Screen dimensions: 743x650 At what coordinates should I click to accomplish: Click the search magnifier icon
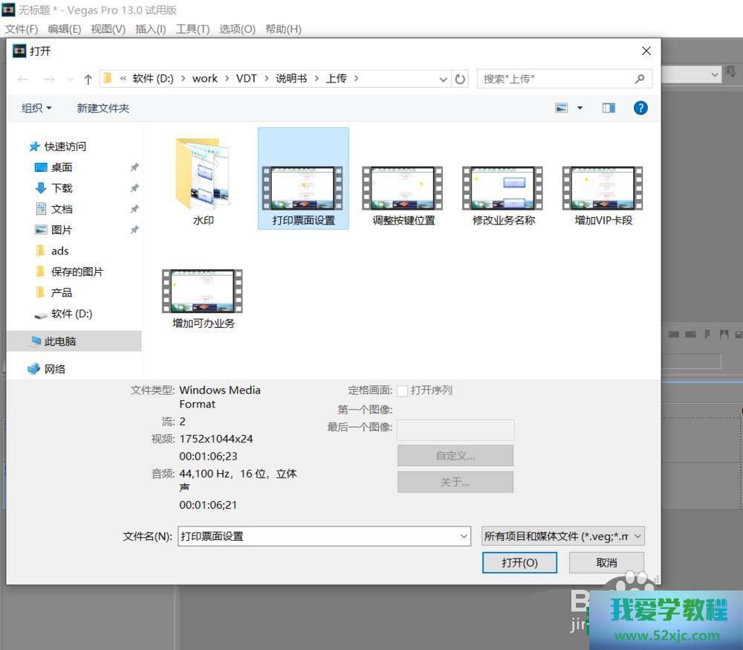640,79
